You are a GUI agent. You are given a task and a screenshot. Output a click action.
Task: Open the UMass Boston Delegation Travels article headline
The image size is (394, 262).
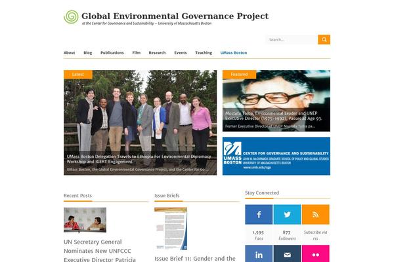[x=139, y=159]
